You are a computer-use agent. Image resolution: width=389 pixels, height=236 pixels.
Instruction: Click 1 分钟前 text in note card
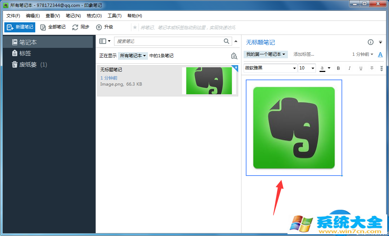(x=109, y=78)
